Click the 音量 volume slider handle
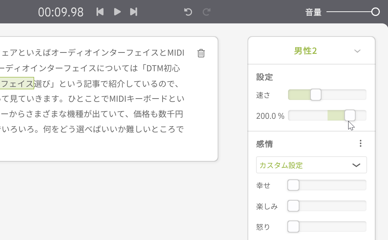This screenshot has height=240, width=388. (375, 12)
